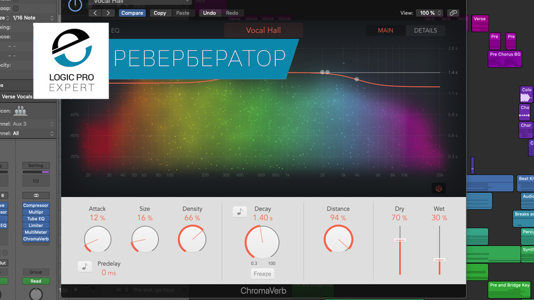Click the channel strip pan knob
The height and width of the screenshot is (300, 534).
pos(36,294)
